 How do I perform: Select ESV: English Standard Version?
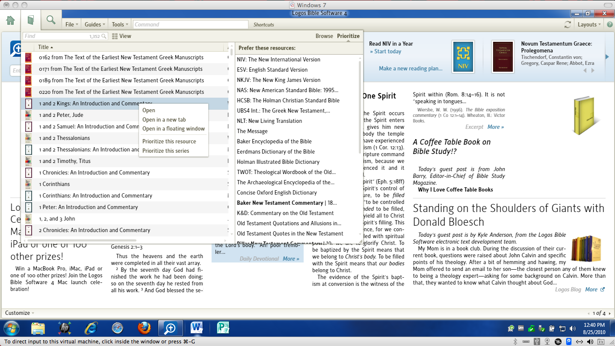(272, 70)
